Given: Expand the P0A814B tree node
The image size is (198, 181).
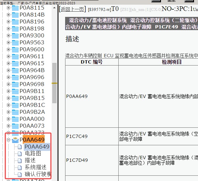Looking at the screenshot, I should pos(8,15).
